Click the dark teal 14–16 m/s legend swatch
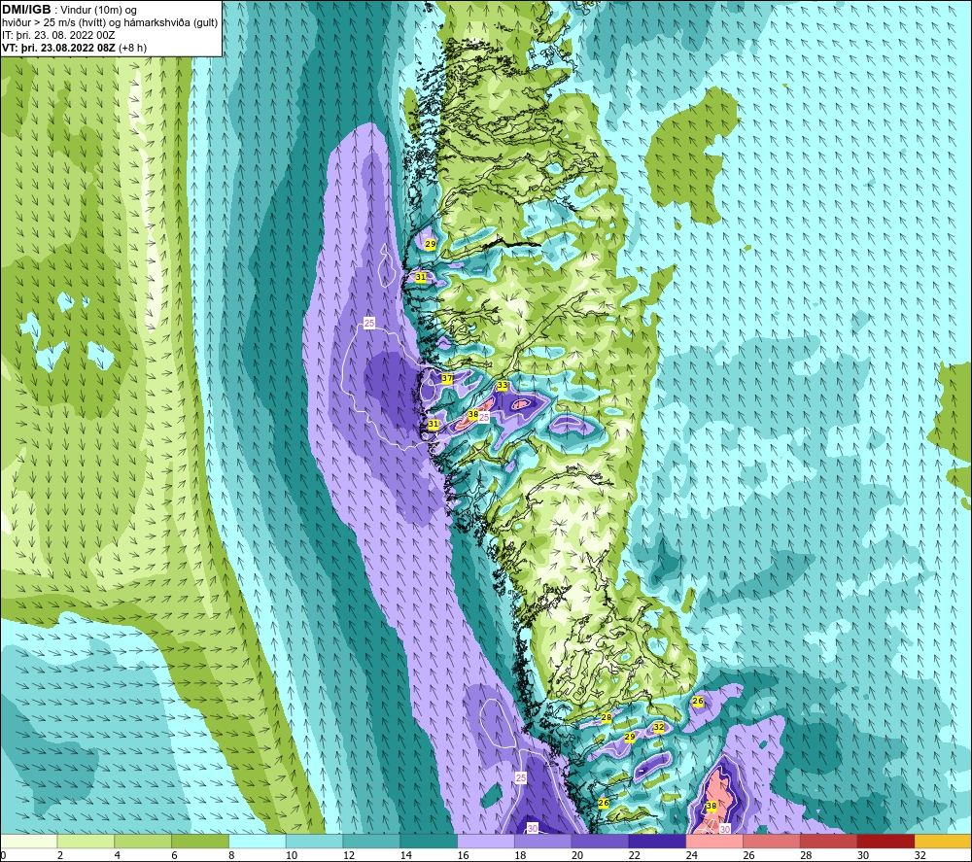 pos(429,842)
